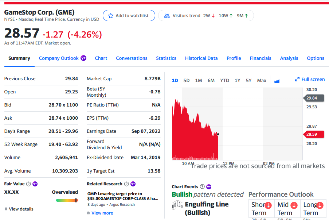This screenshot has width=329, height=220.
Task: Click the Bid value 28.70 x 1100
Action: pyautogui.click(x=63, y=105)
